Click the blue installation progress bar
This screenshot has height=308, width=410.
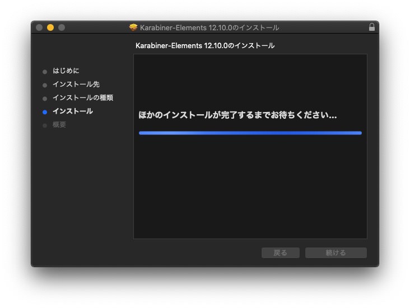[x=250, y=133]
